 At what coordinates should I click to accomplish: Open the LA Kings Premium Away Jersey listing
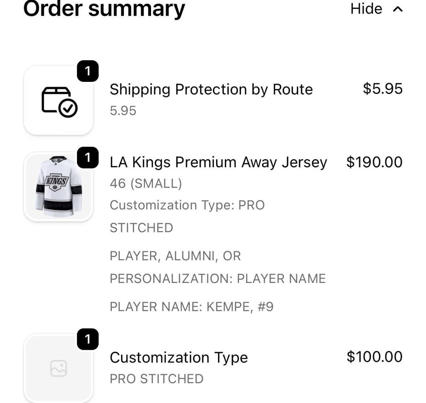218,162
